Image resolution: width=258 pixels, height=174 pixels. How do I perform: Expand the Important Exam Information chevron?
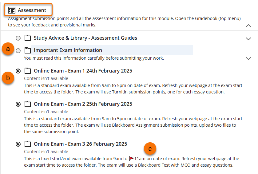[x=248, y=58]
